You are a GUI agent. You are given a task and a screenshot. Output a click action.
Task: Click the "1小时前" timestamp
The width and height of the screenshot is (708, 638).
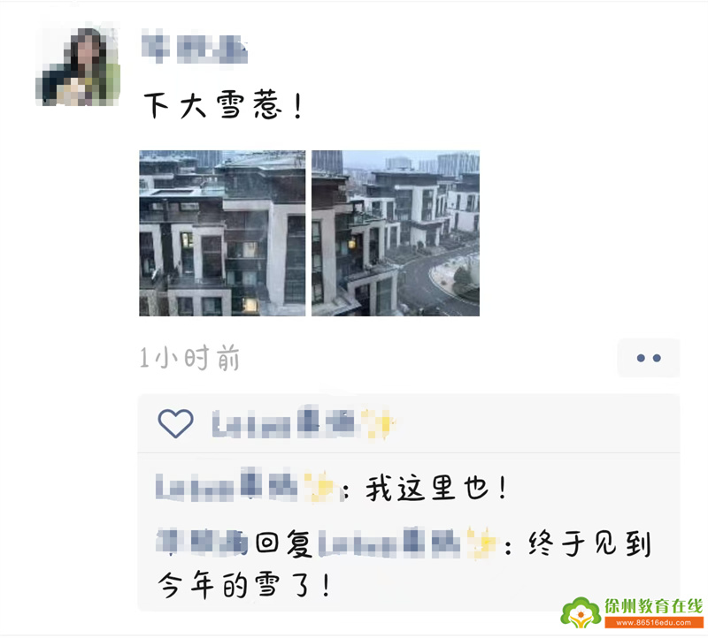pyautogui.click(x=189, y=358)
